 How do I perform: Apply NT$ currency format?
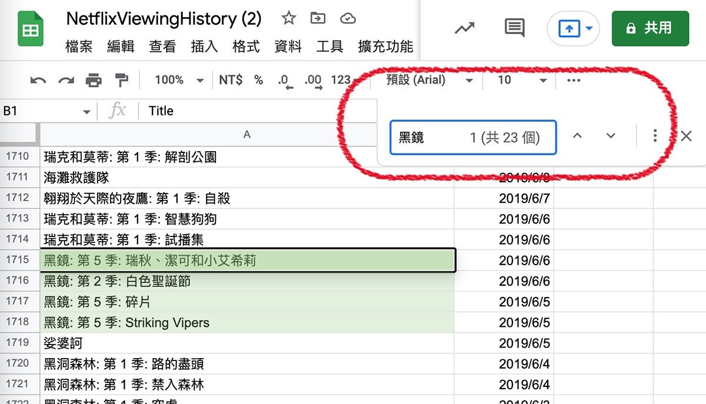click(231, 80)
